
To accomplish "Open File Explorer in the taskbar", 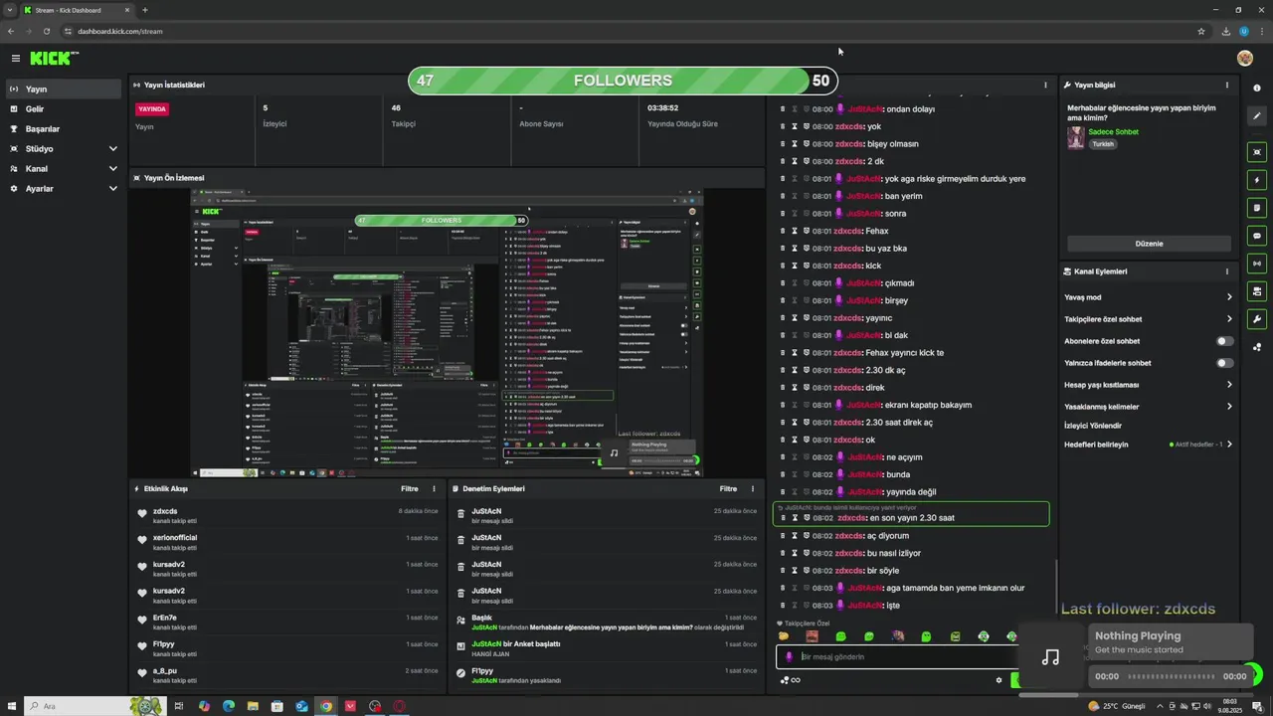I will coord(254,706).
